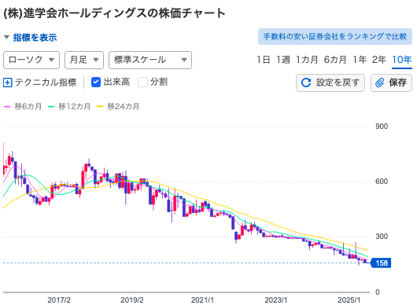The height and width of the screenshot is (305, 417).
Task: Click the plus icon beside テクニカル指標
Action: click(x=7, y=83)
